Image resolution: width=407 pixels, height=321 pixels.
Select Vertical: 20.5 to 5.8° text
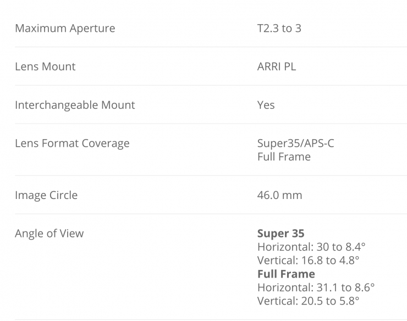coord(308,301)
